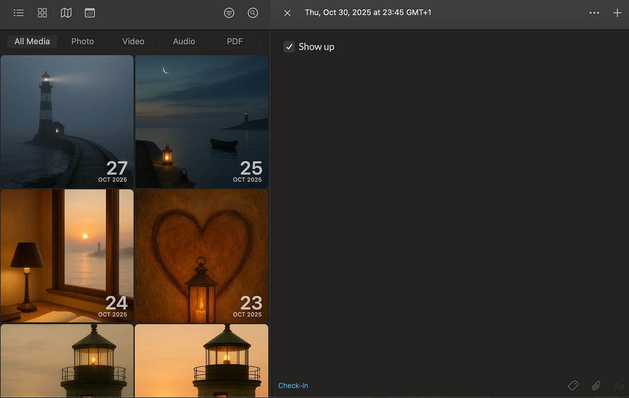Select the grid media view icon

coord(42,13)
